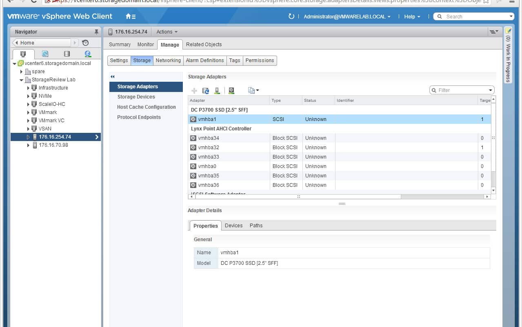The width and height of the screenshot is (522, 327).
Task: Select the vmhba36 adapter row
Action: 340,185
